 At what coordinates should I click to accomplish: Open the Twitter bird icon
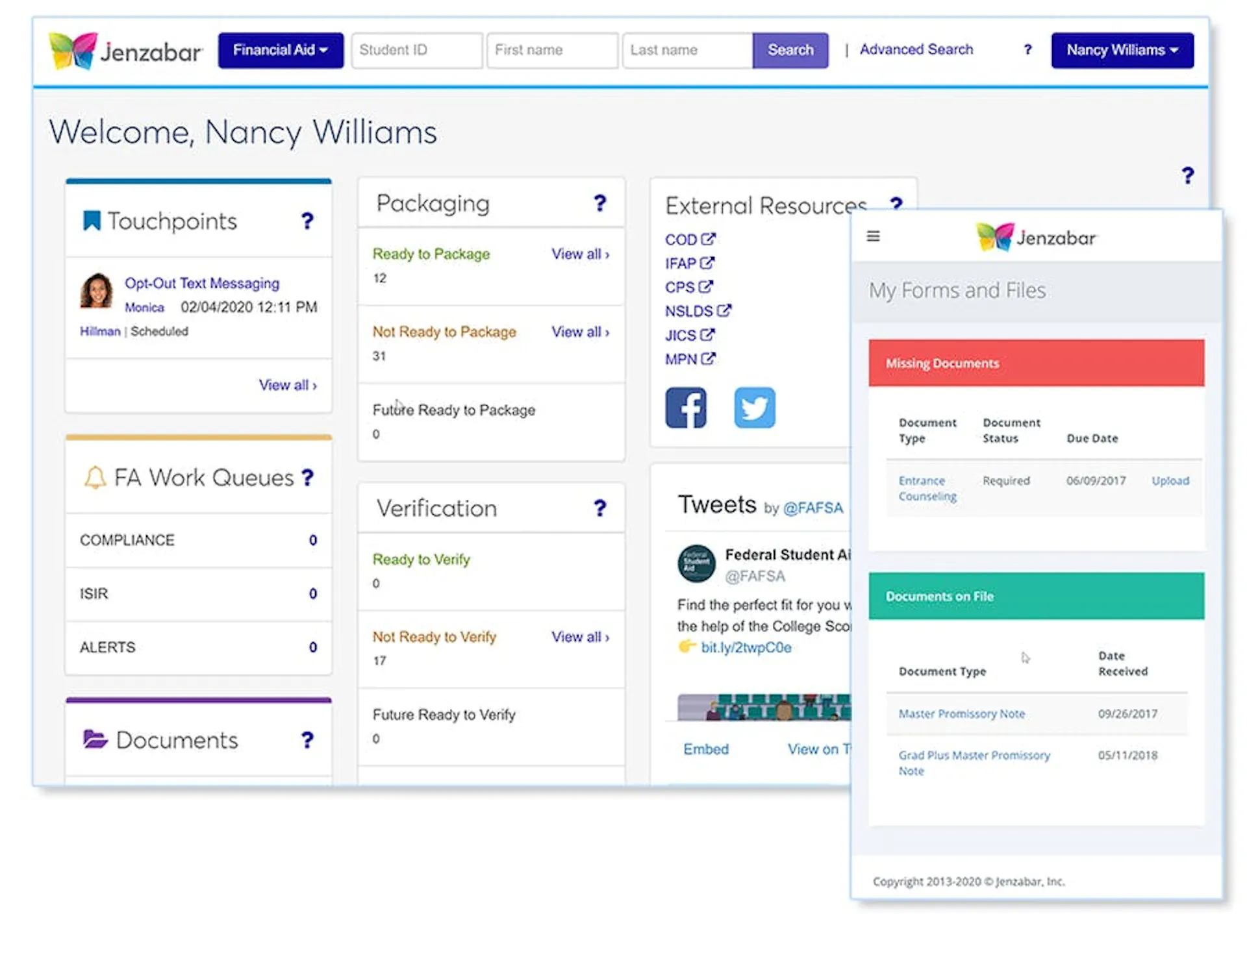click(755, 408)
